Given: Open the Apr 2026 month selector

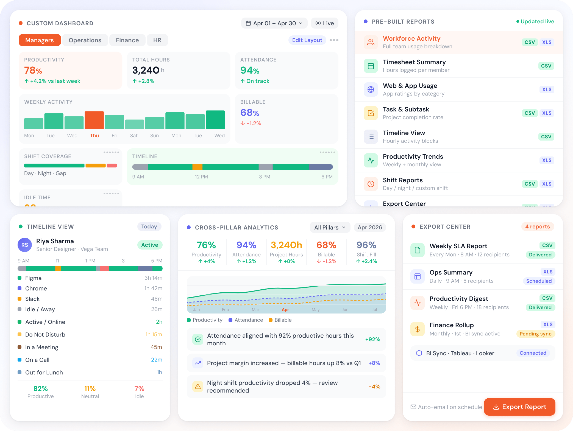Looking at the screenshot, I should [370, 227].
